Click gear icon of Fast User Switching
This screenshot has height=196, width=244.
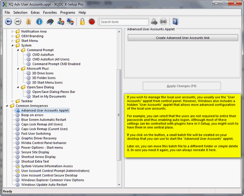(17, 134)
